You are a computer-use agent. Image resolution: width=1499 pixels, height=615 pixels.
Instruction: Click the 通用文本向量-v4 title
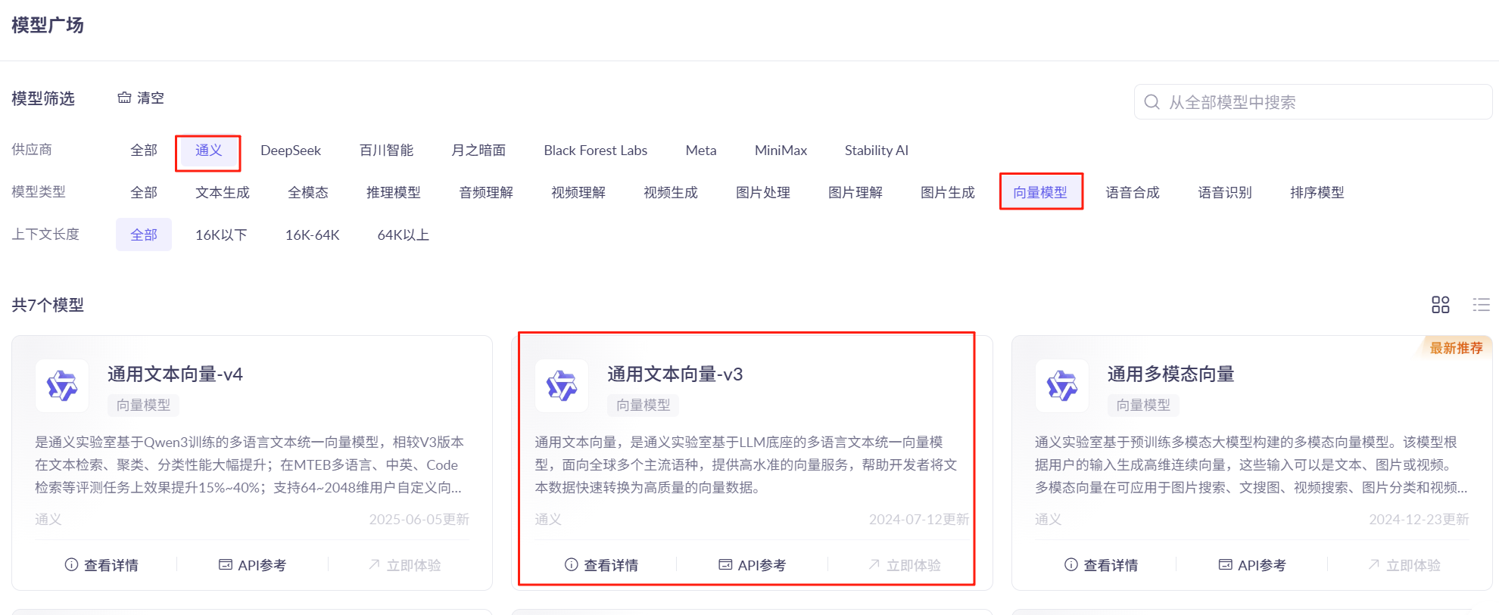tap(175, 374)
